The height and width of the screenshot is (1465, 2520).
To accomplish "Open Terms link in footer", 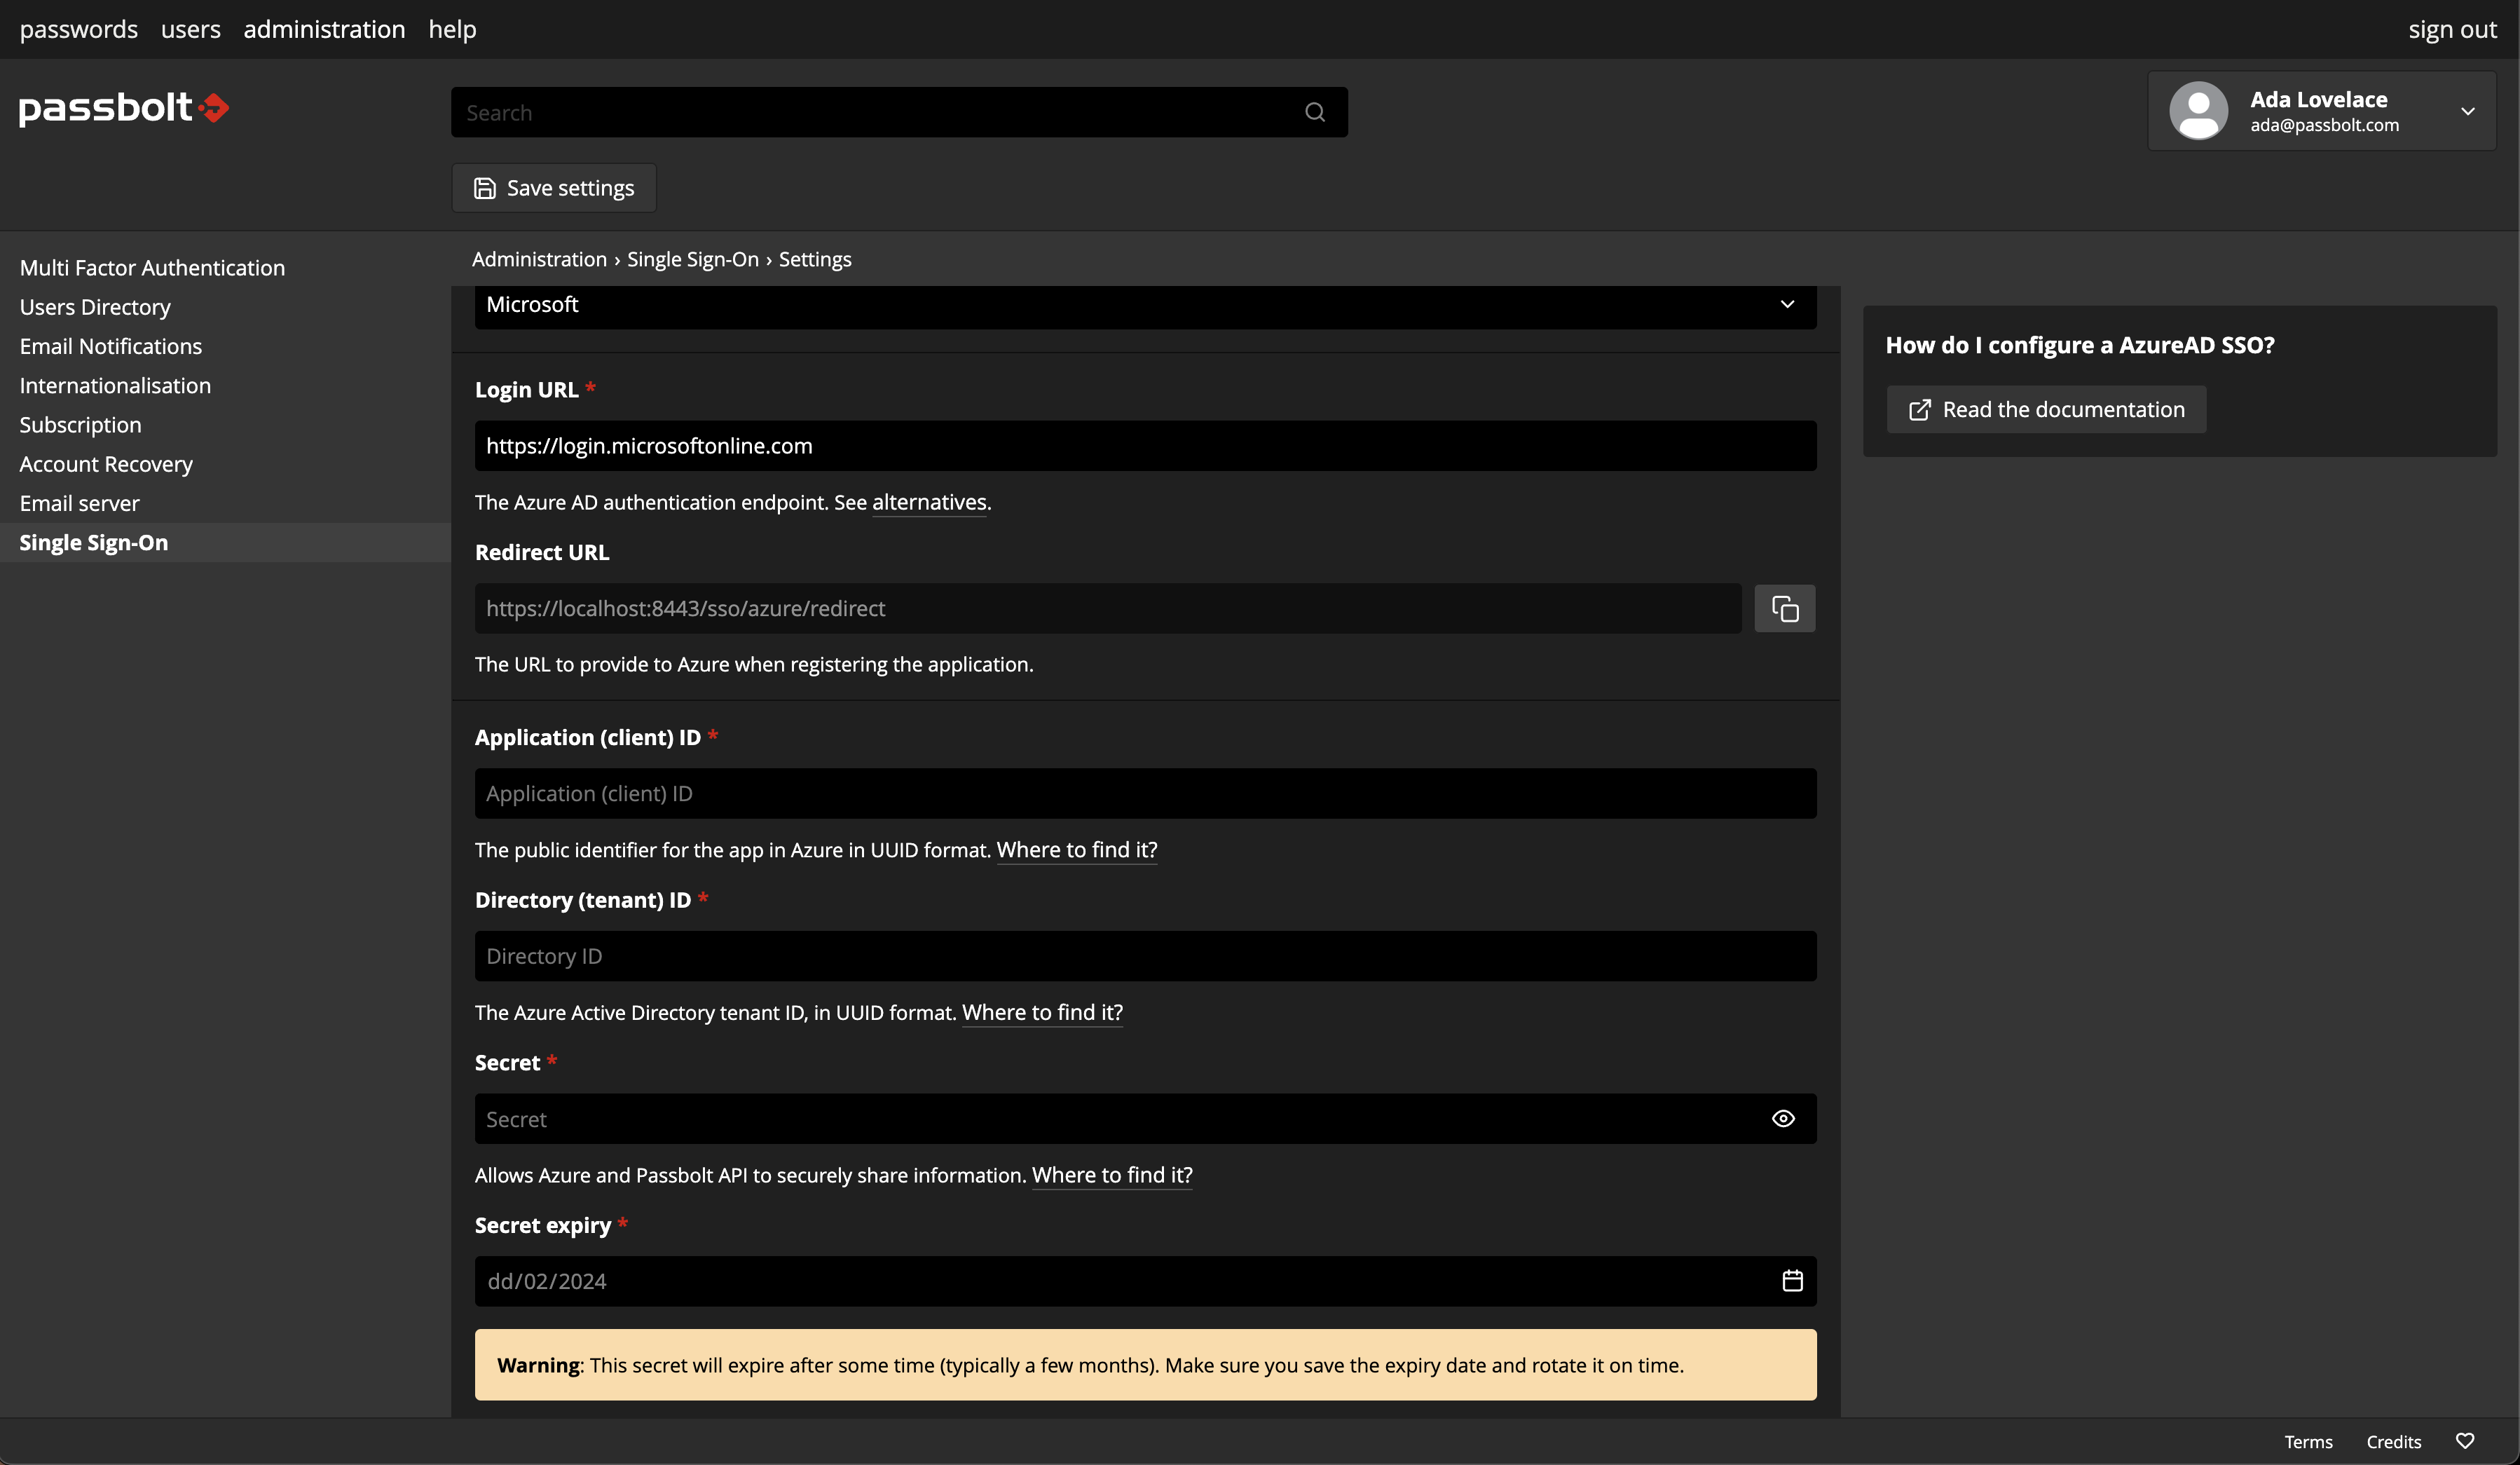I will pos(2308,1441).
